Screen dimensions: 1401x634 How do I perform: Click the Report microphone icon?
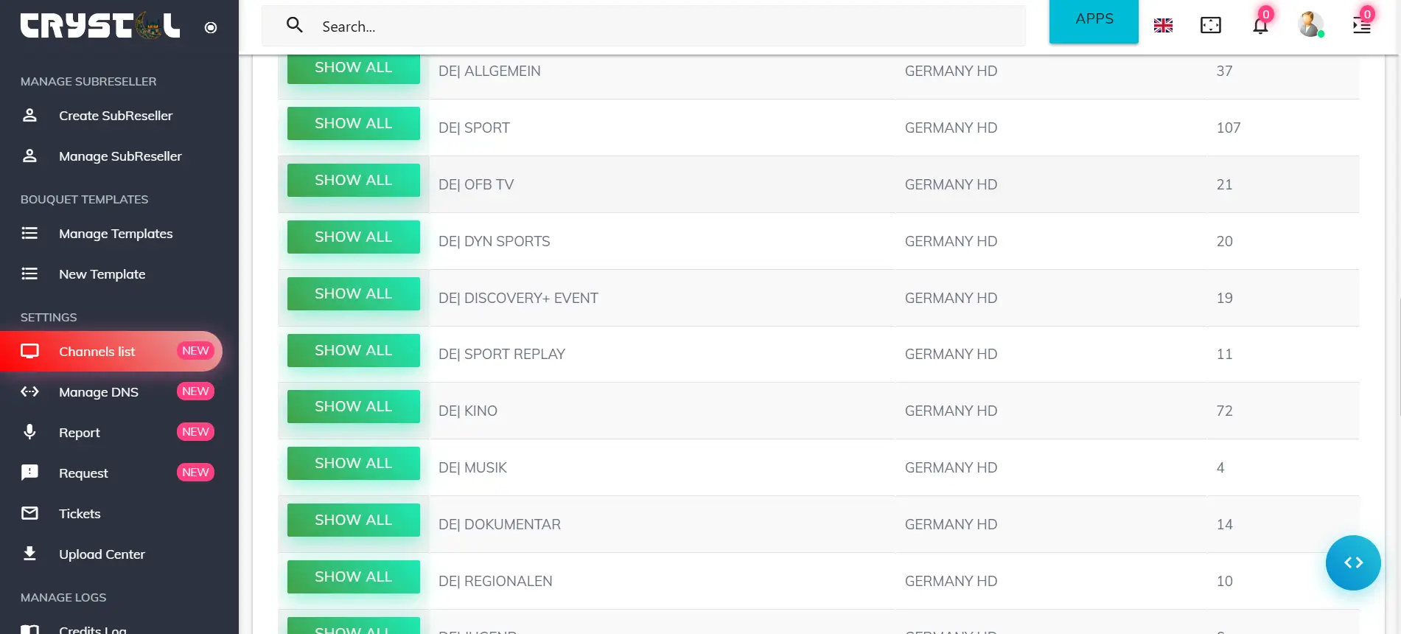pos(29,432)
